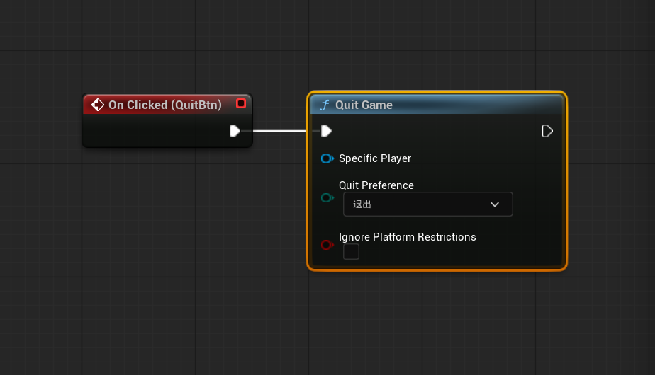Click the Quit Game input execution pin
This screenshot has height=375, width=655.
tap(326, 131)
